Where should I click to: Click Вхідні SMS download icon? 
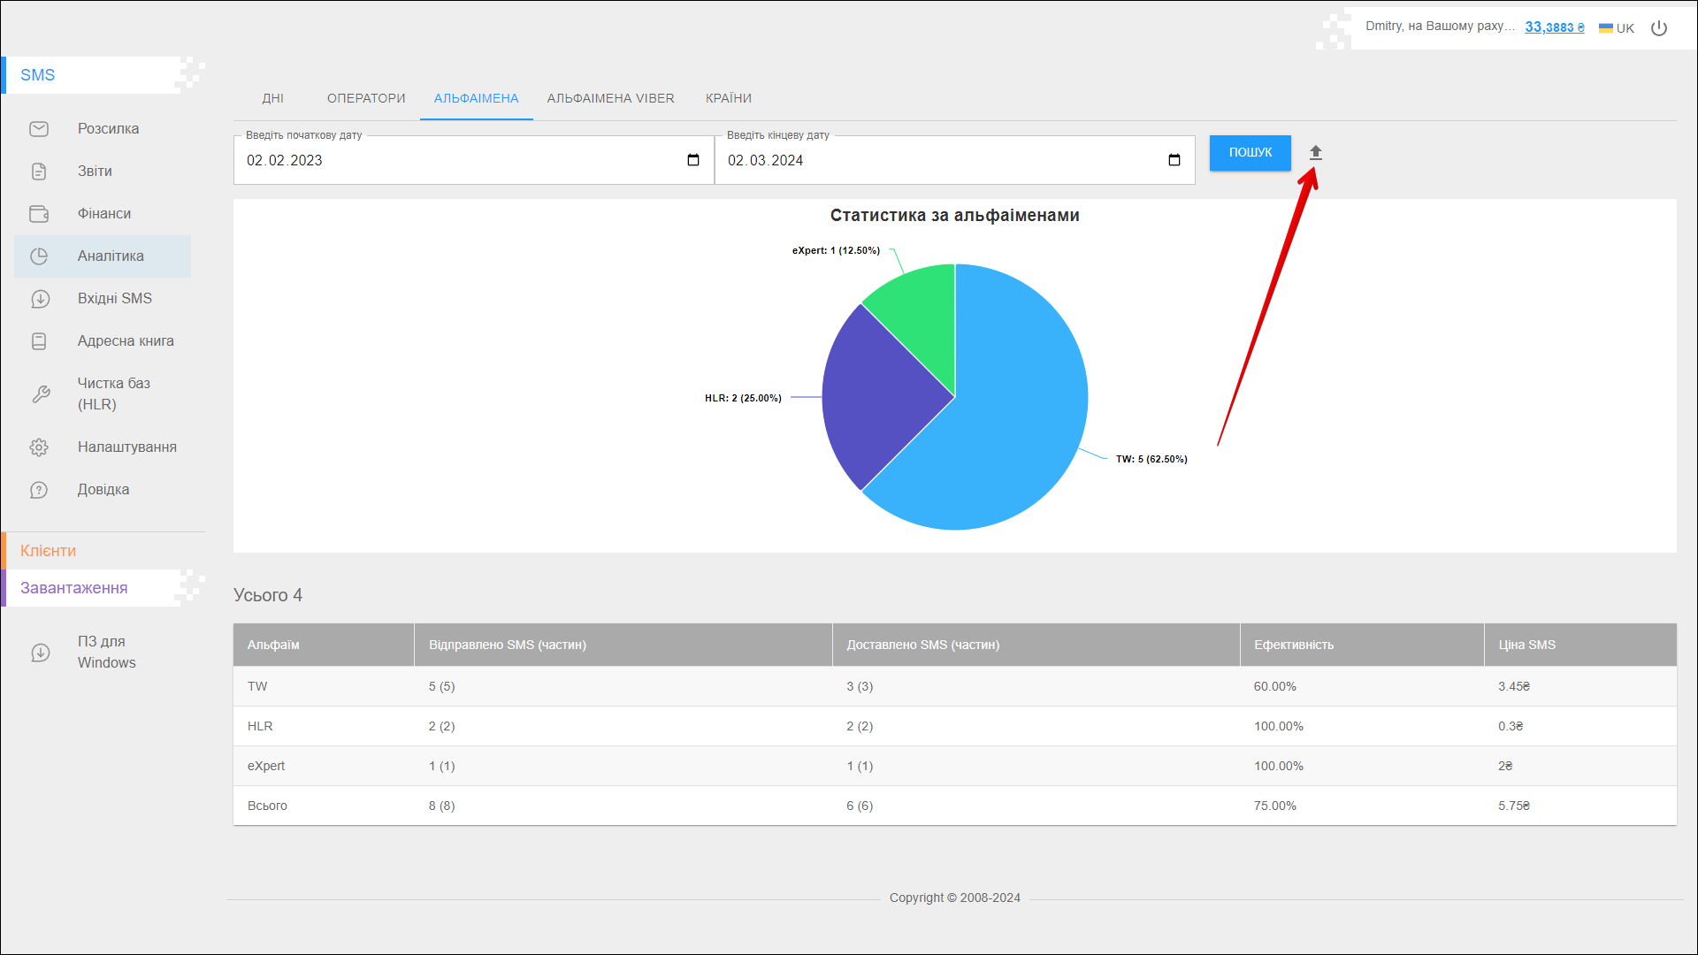click(x=39, y=299)
